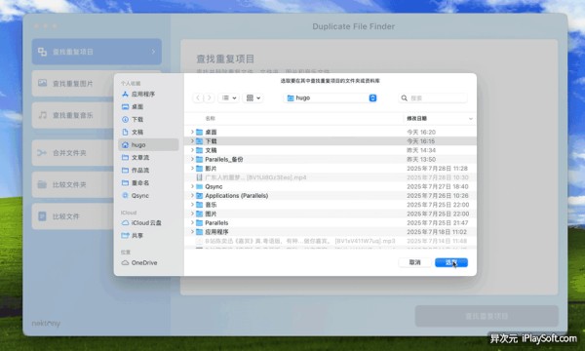This screenshot has height=351, width=585.
Task: Go forward with the right arrow button
Action: tap(210, 97)
